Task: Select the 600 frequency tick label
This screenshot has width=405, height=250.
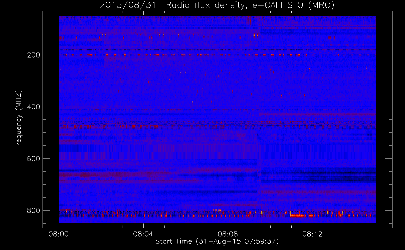Action: click(34, 159)
